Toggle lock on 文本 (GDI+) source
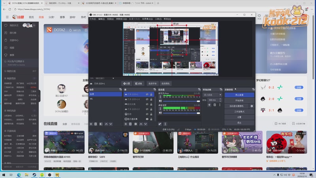This screenshot has width=316, height=178. pos(151,94)
